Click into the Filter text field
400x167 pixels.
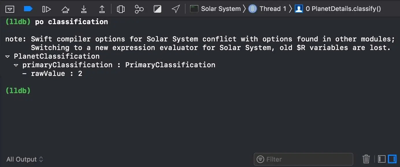coord(303,159)
